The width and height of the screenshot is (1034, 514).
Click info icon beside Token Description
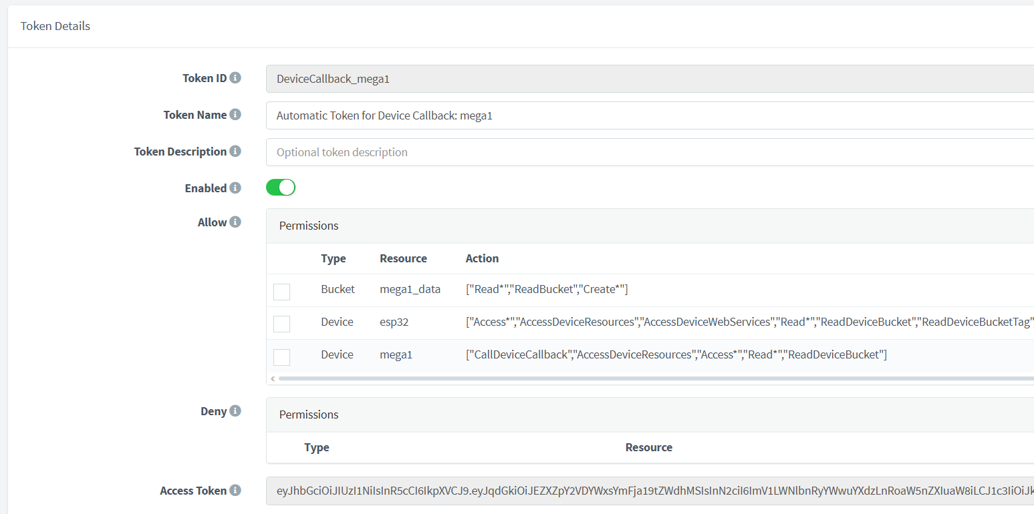click(235, 152)
